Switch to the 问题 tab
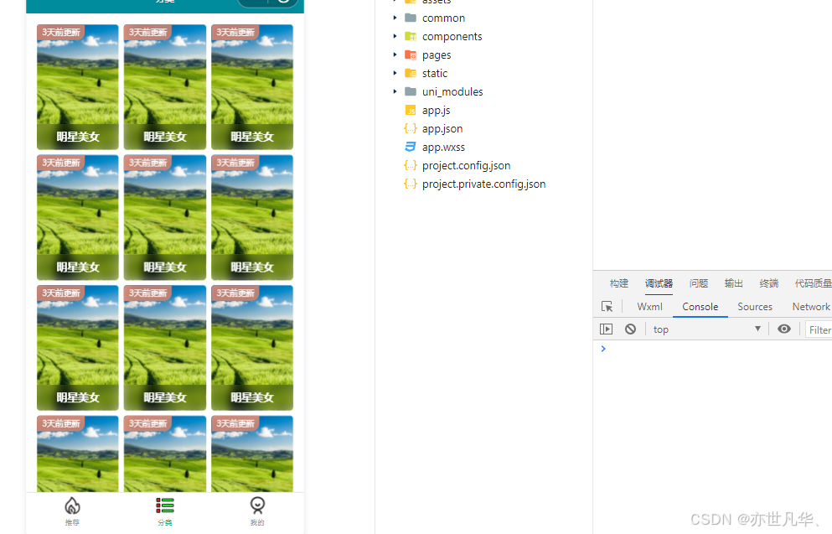The image size is (832, 534). [698, 283]
